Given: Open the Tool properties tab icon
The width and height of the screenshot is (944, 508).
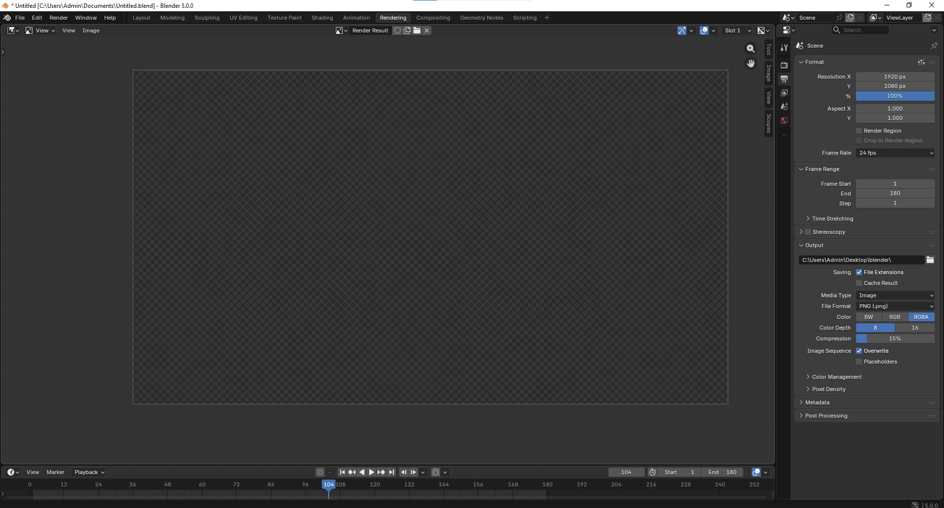Looking at the screenshot, I should point(784,48).
